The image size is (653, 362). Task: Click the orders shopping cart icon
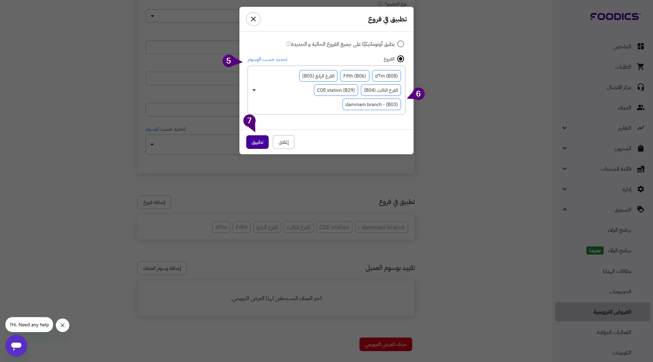641,67
